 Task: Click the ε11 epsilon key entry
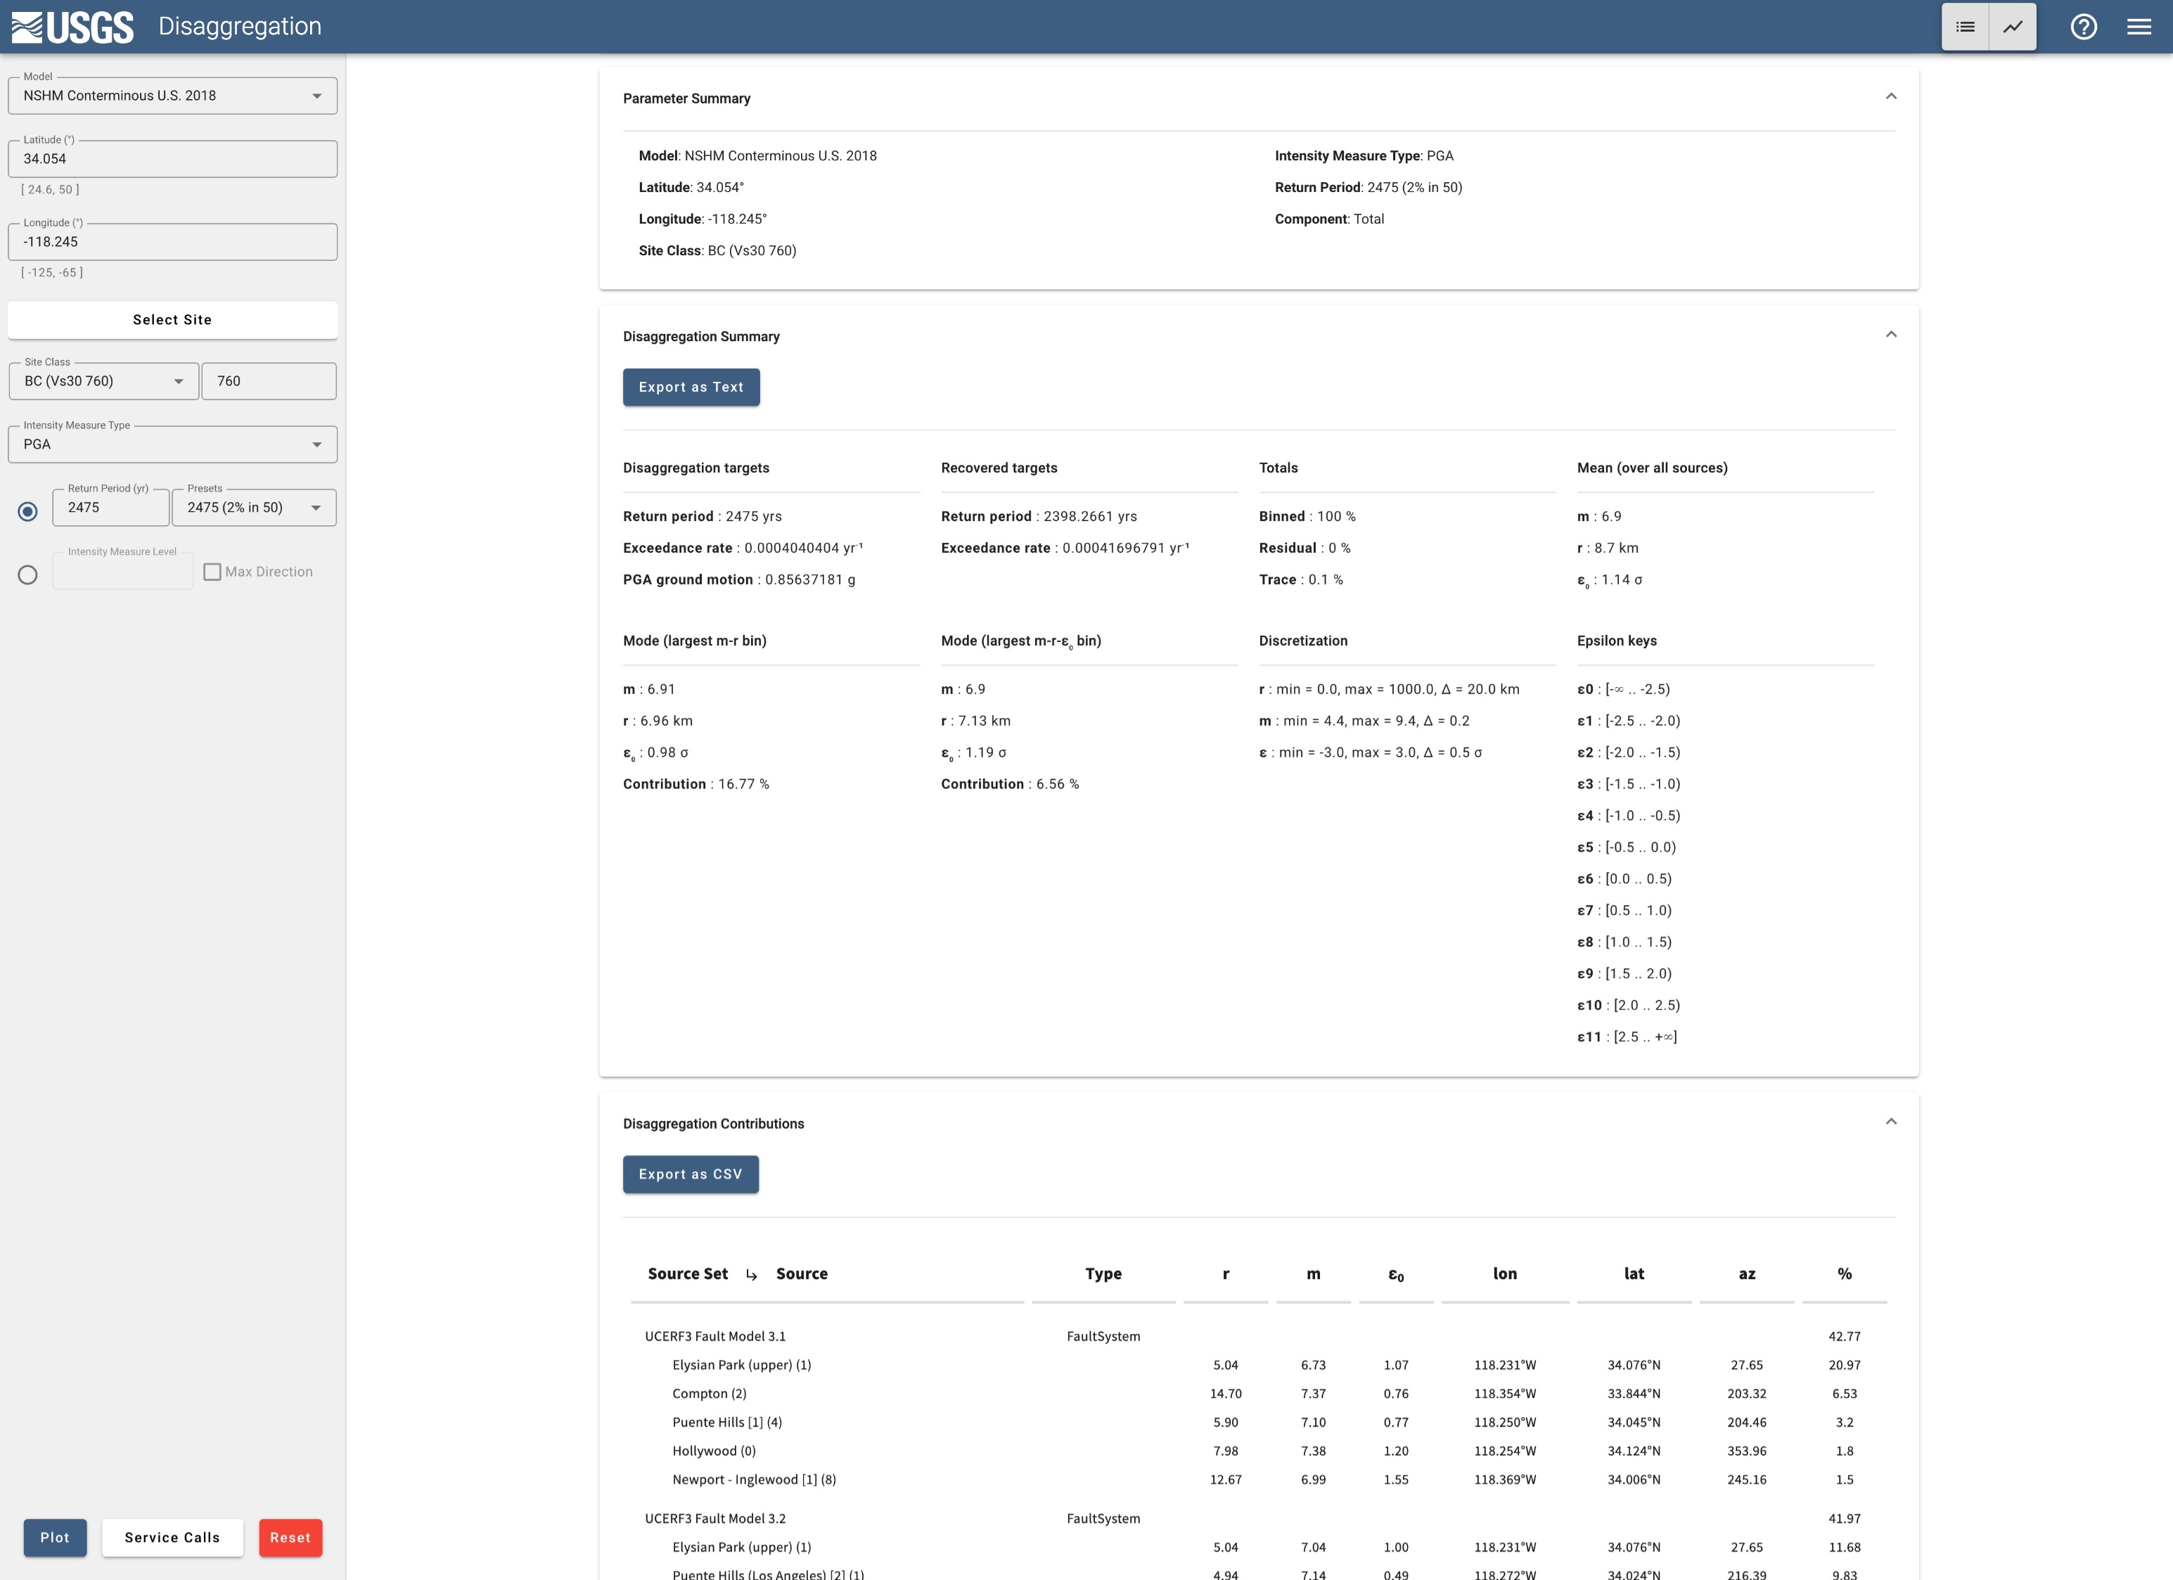coord(1627,1036)
